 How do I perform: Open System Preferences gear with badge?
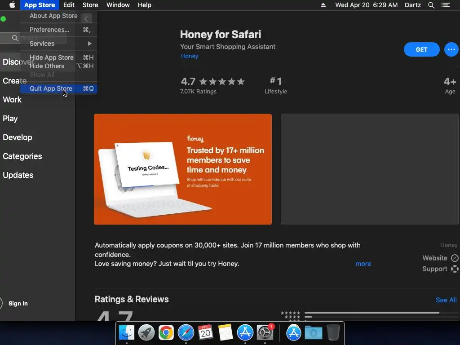click(265, 333)
